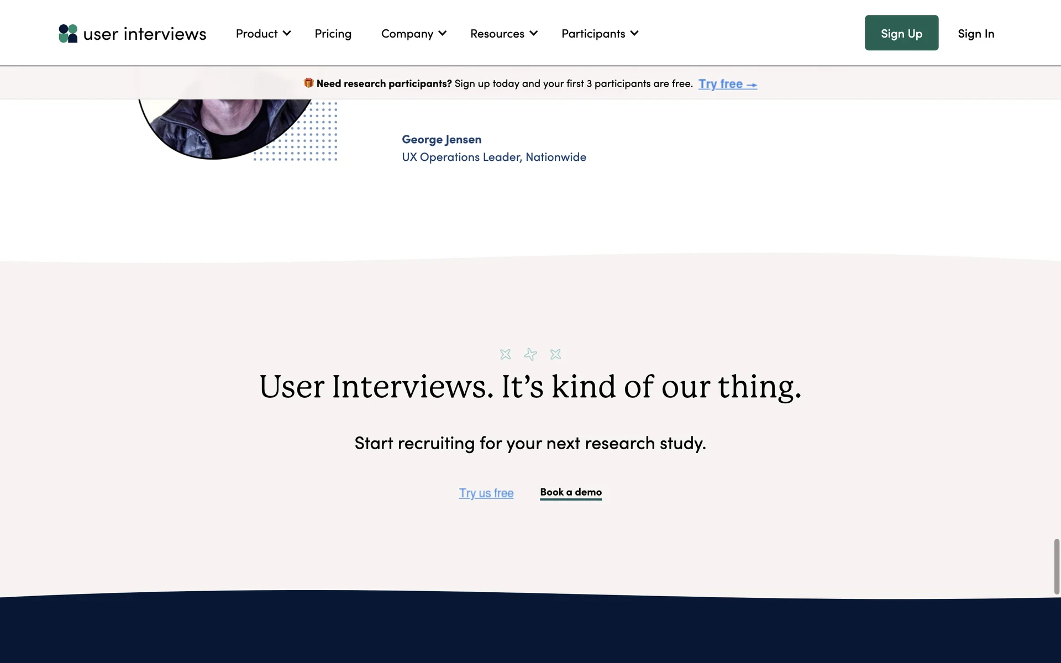Open the Pricing page

(x=333, y=34)
